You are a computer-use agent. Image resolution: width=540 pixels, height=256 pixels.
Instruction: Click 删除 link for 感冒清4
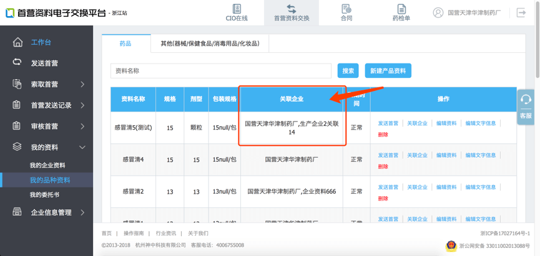383,167
